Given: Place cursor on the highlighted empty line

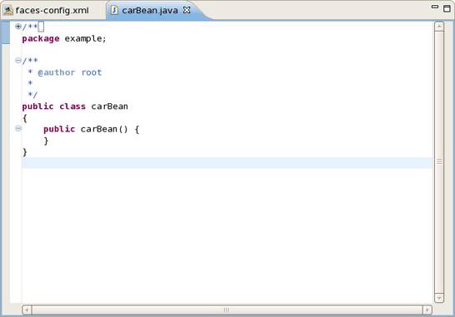Looking at the screenshot, I should (x=227, y=163).
